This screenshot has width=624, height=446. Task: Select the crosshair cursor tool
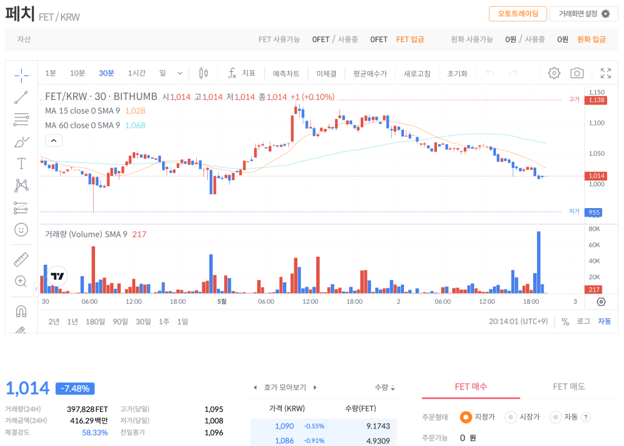click(x=21, y=75)
